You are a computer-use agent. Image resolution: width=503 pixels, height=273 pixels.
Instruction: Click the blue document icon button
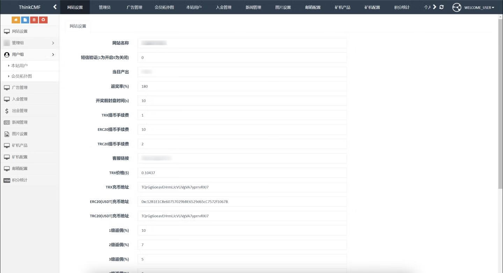25,20
